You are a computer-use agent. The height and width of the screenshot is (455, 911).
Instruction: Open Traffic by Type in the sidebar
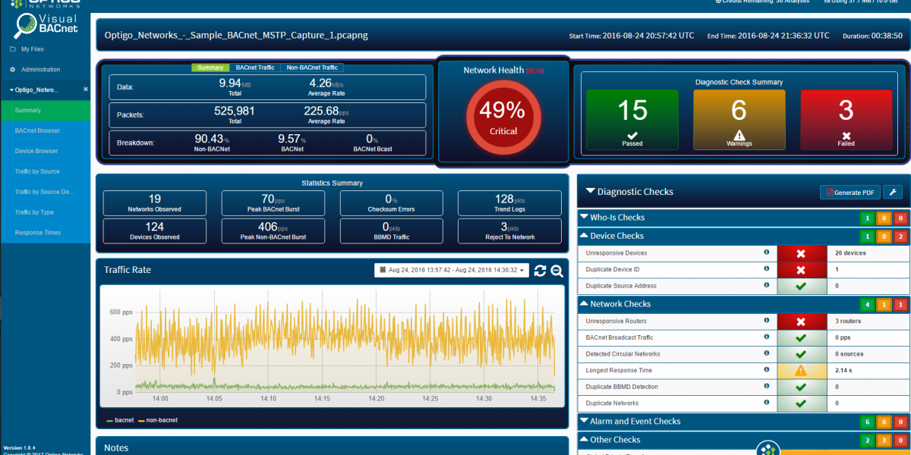click(46, 212)
